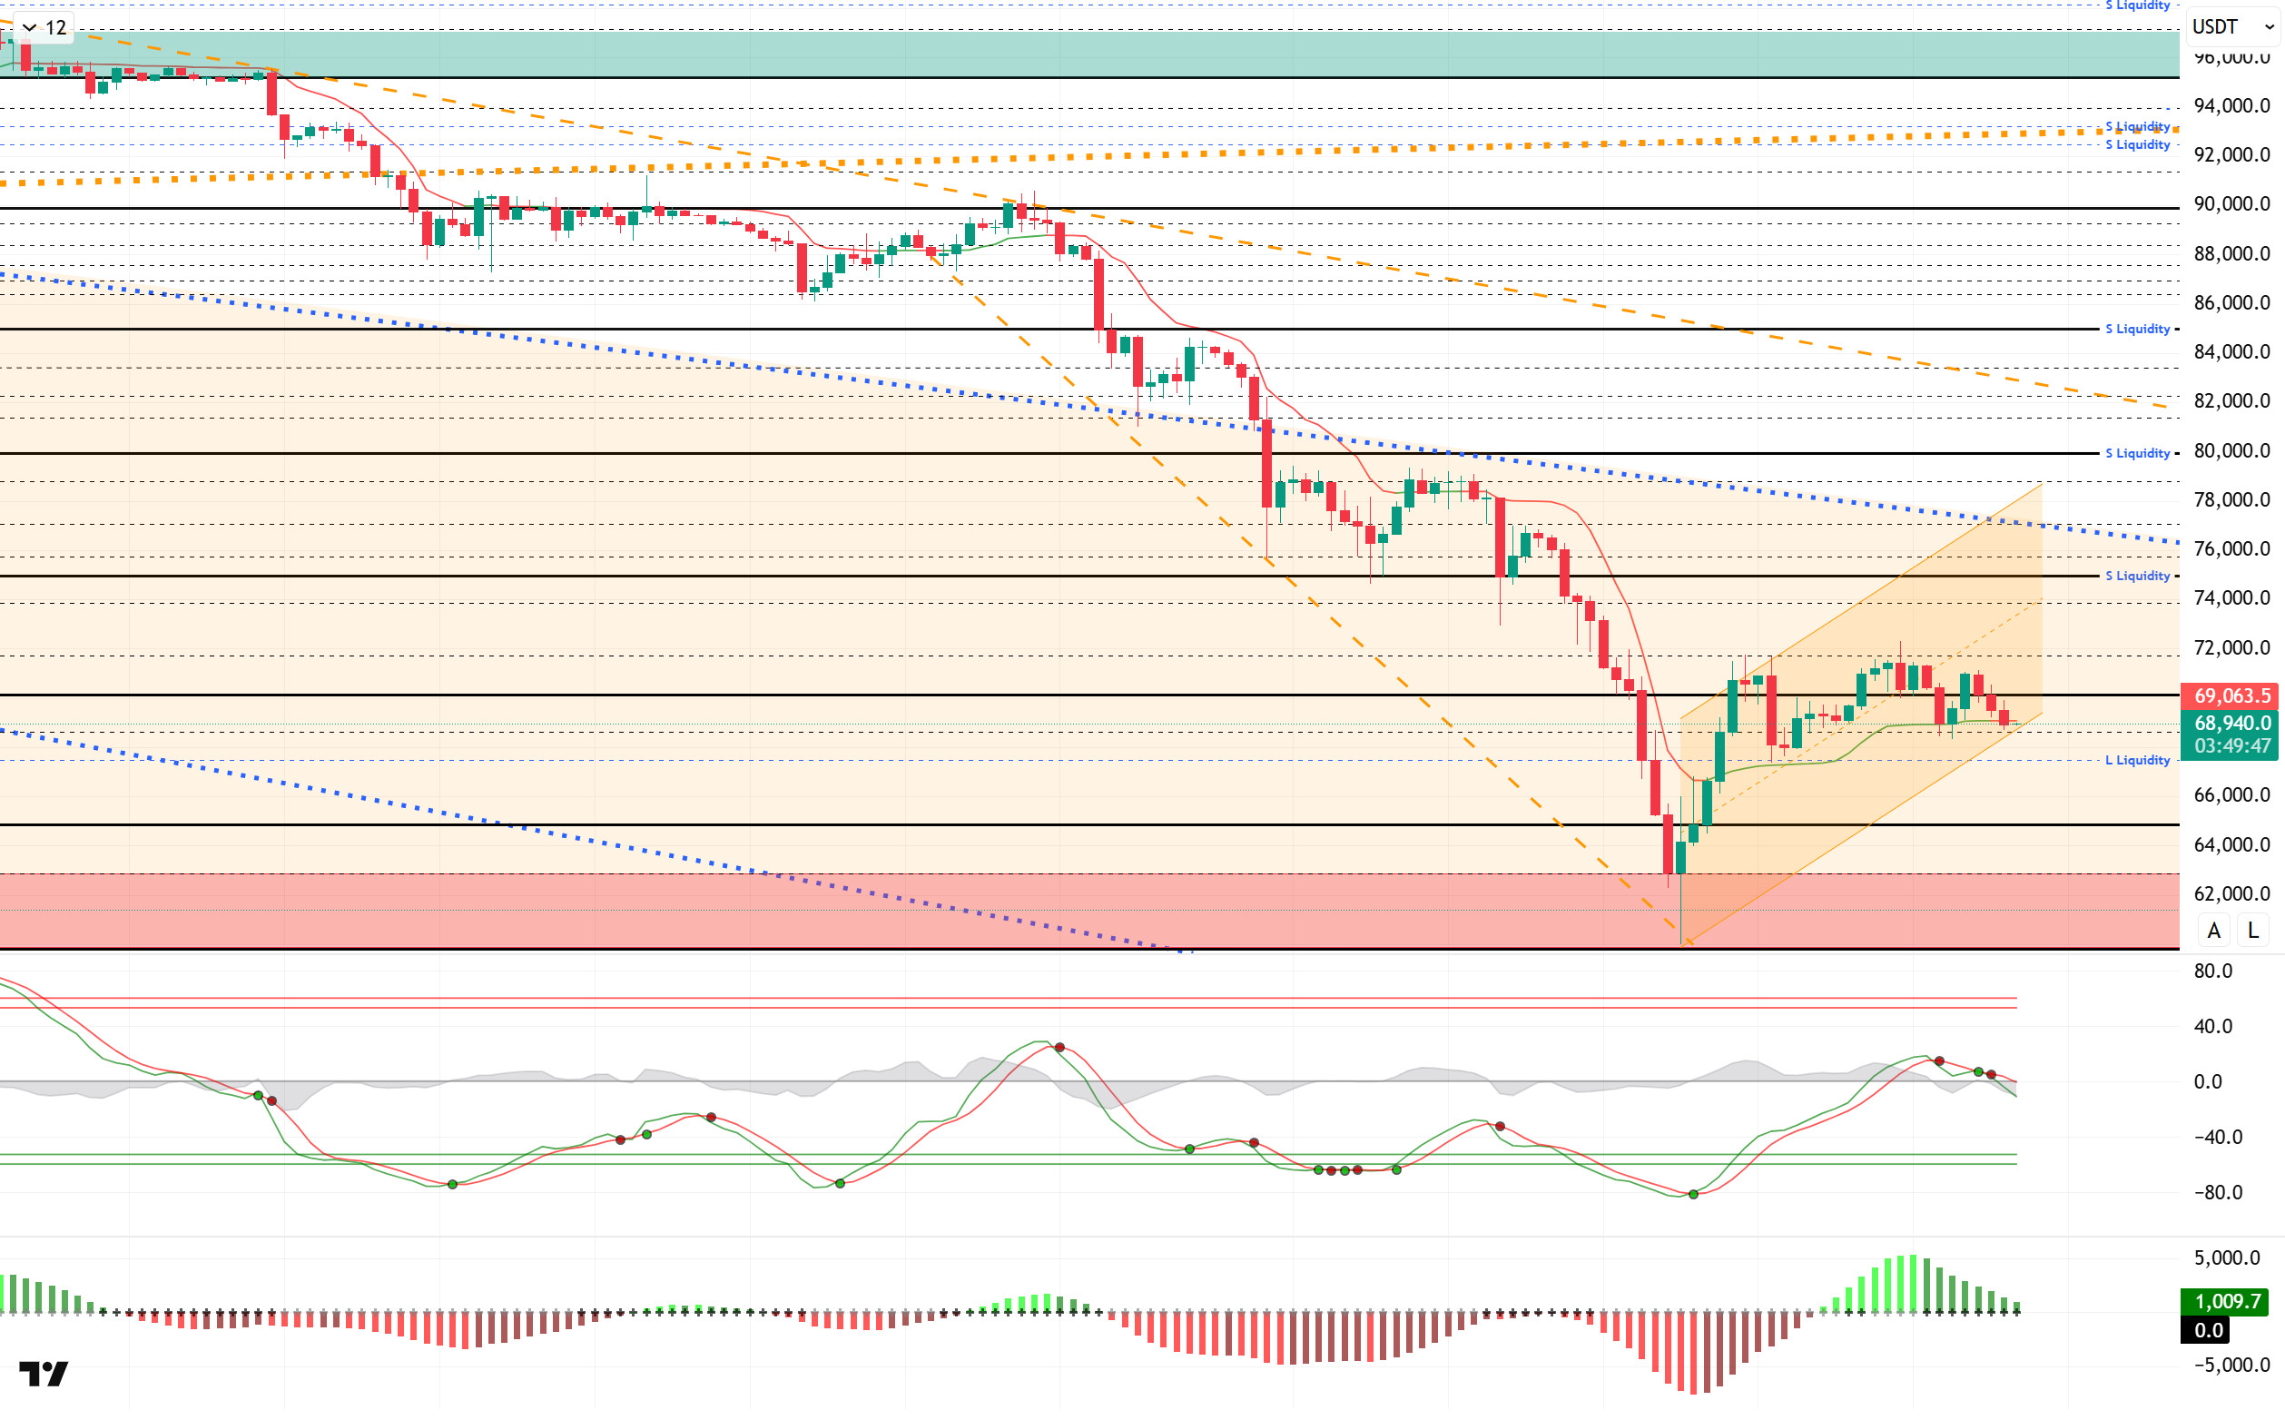
Task: Click the L Liquidity label
Action: coord(2137,760)
